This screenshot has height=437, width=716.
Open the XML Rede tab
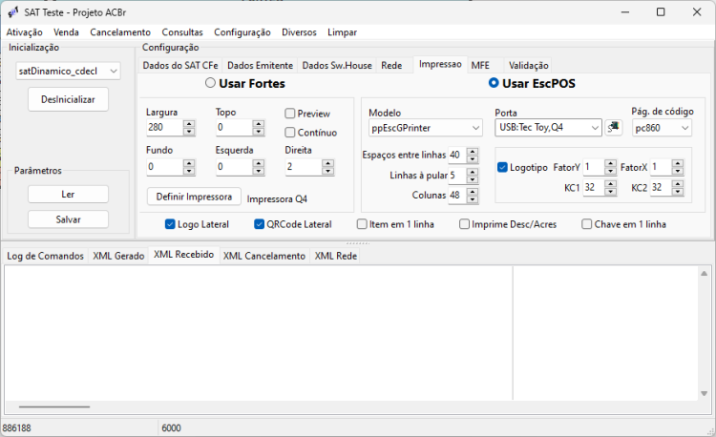tap(336, 256)
